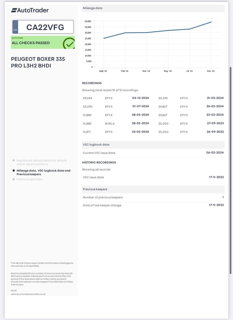
Task: Click the 40,000 label on chart y-axis
Action: (x=88, y=21)
